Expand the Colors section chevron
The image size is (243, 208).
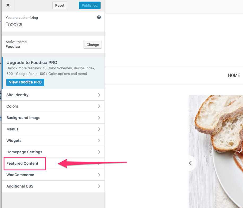[x=99, y=106]
